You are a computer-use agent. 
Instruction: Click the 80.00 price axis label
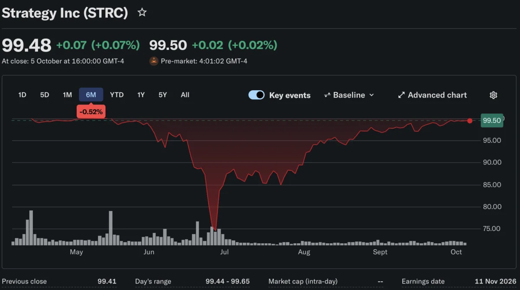[x=492, y=207]
